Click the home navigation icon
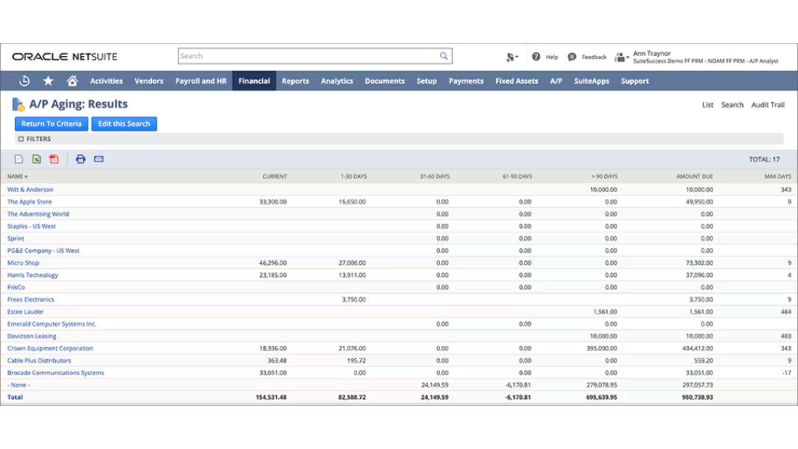This screenshot has width=798, height=449. pos(72,81)
